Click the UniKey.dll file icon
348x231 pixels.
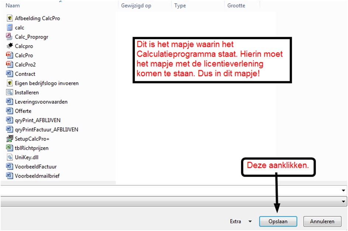pyautogui.click(x=10, y=157)
